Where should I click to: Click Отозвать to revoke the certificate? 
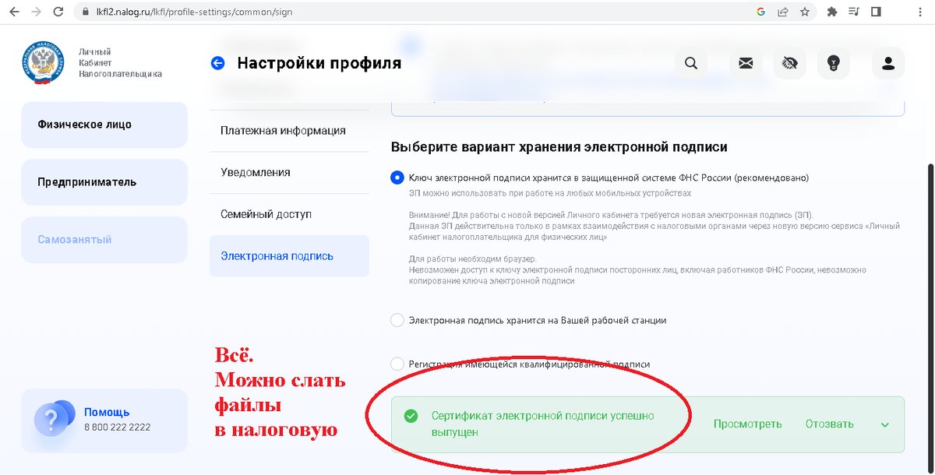(829, 424)
